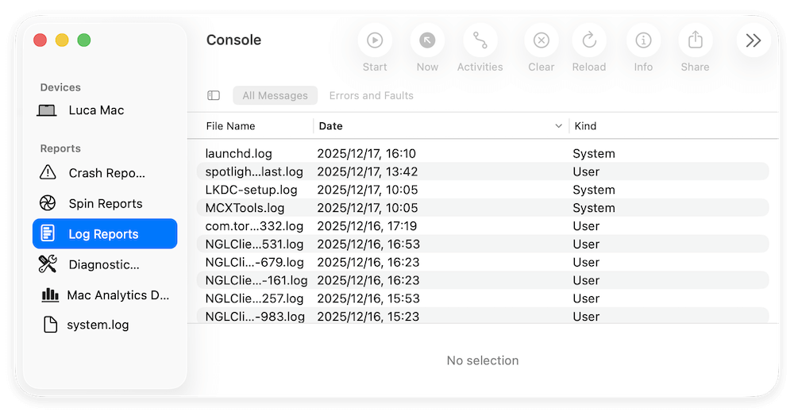
Task: Click the Start streaming toolbar icon
Action: (375, 40)
